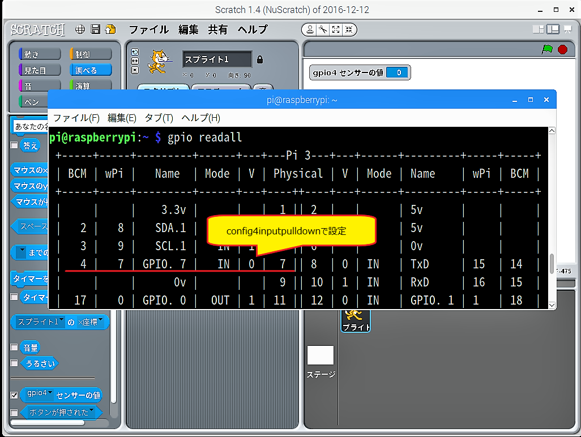Screen dimensions: 581x437
Task: Open the 調べる blocks category
Action: click(x=91, y=70)
